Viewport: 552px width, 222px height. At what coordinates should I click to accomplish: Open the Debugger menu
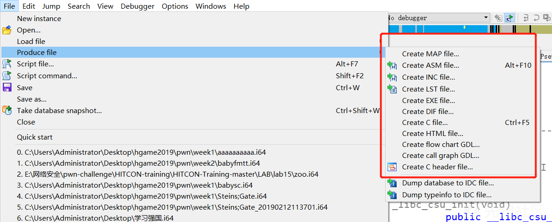click(138, 6)
